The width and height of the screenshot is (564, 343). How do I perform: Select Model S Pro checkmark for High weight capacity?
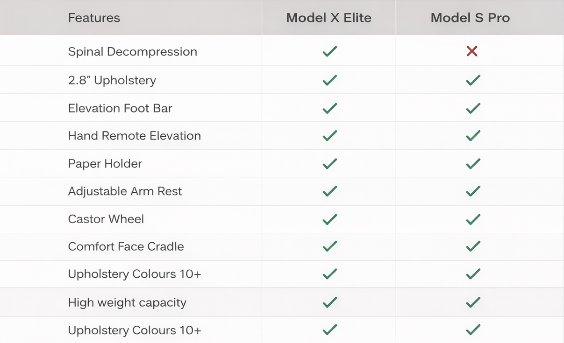click(x=473, y=302)
